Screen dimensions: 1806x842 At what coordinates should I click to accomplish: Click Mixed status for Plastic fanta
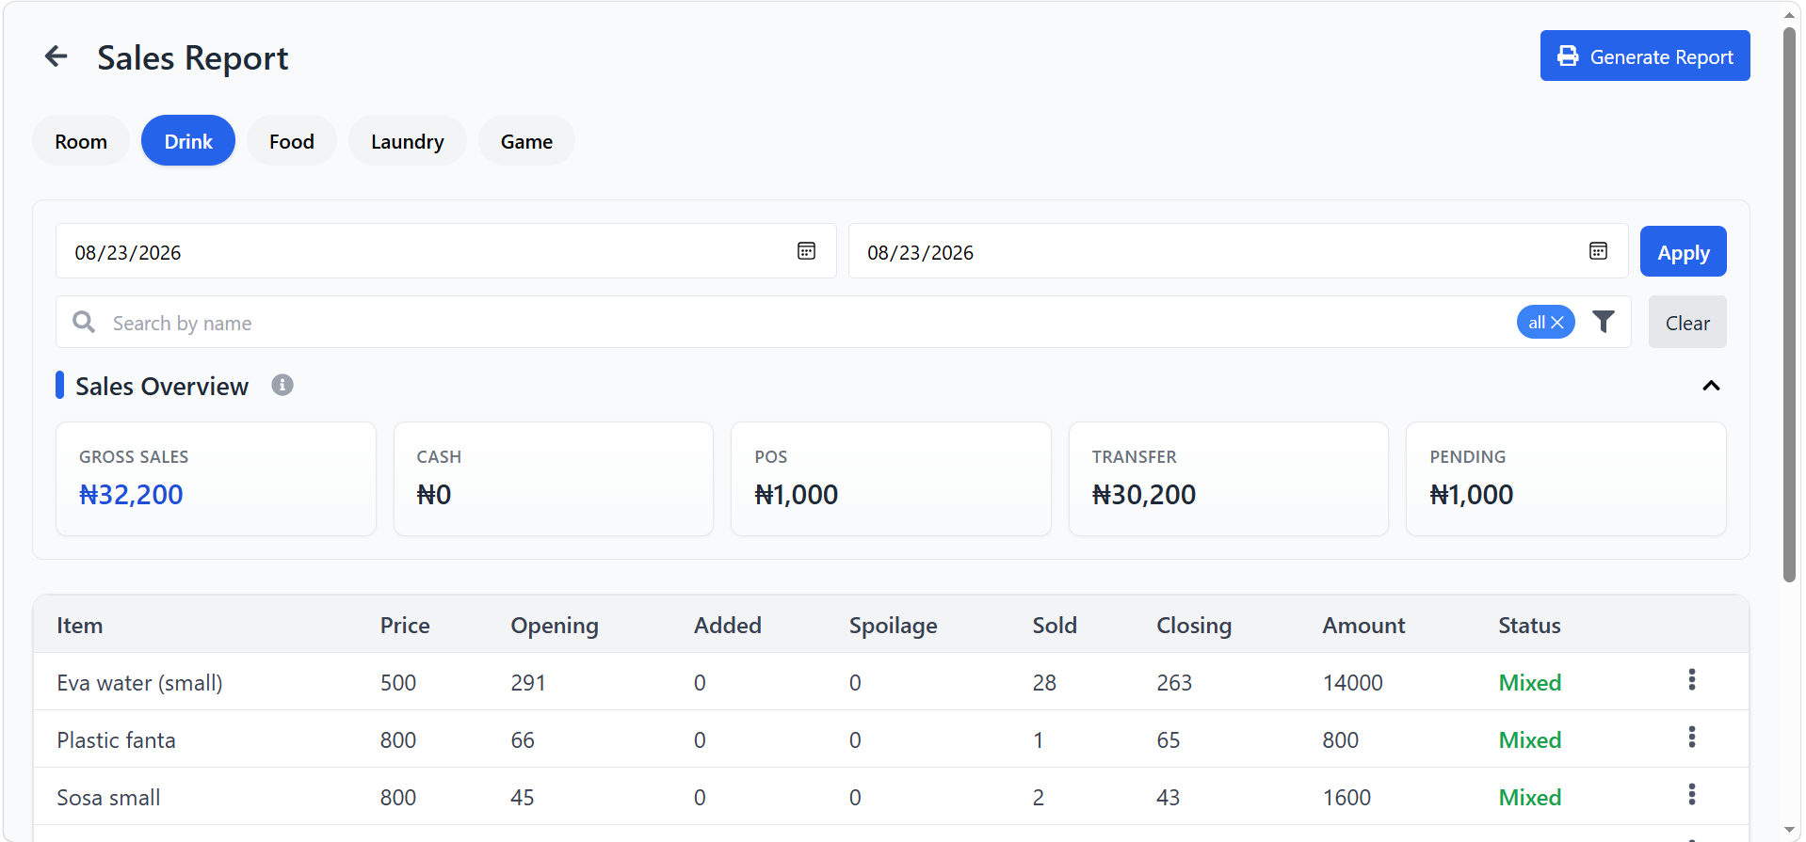pos(1530,740)
